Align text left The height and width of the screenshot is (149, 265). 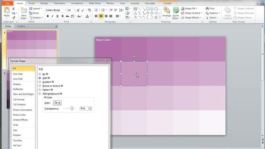[96, 16]
